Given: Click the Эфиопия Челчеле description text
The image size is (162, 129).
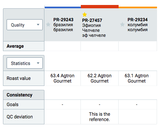Looking at the screenshot, I should [x=91, y=28].
